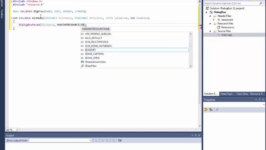Open main.cpp in Solution Explorer

(227, 35)
